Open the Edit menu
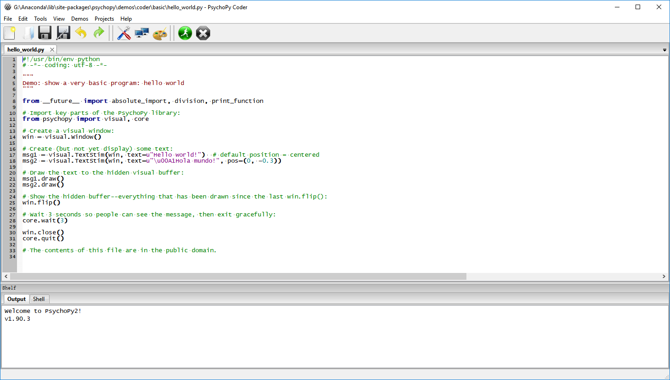The image size is (670, 380). pos(23,19)
